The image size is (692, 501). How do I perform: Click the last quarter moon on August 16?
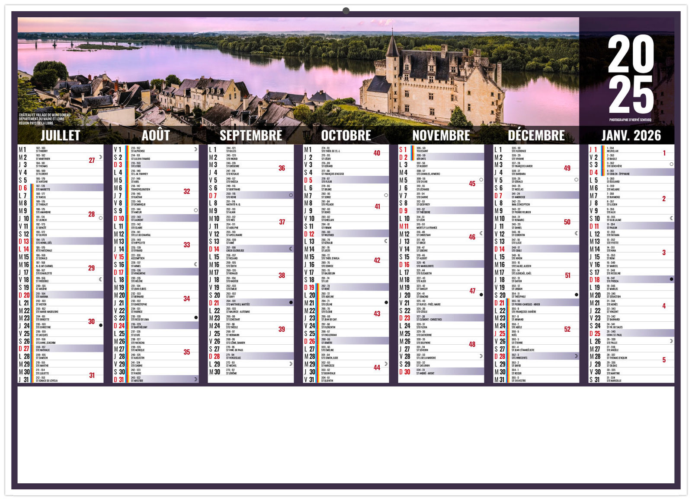196,264
